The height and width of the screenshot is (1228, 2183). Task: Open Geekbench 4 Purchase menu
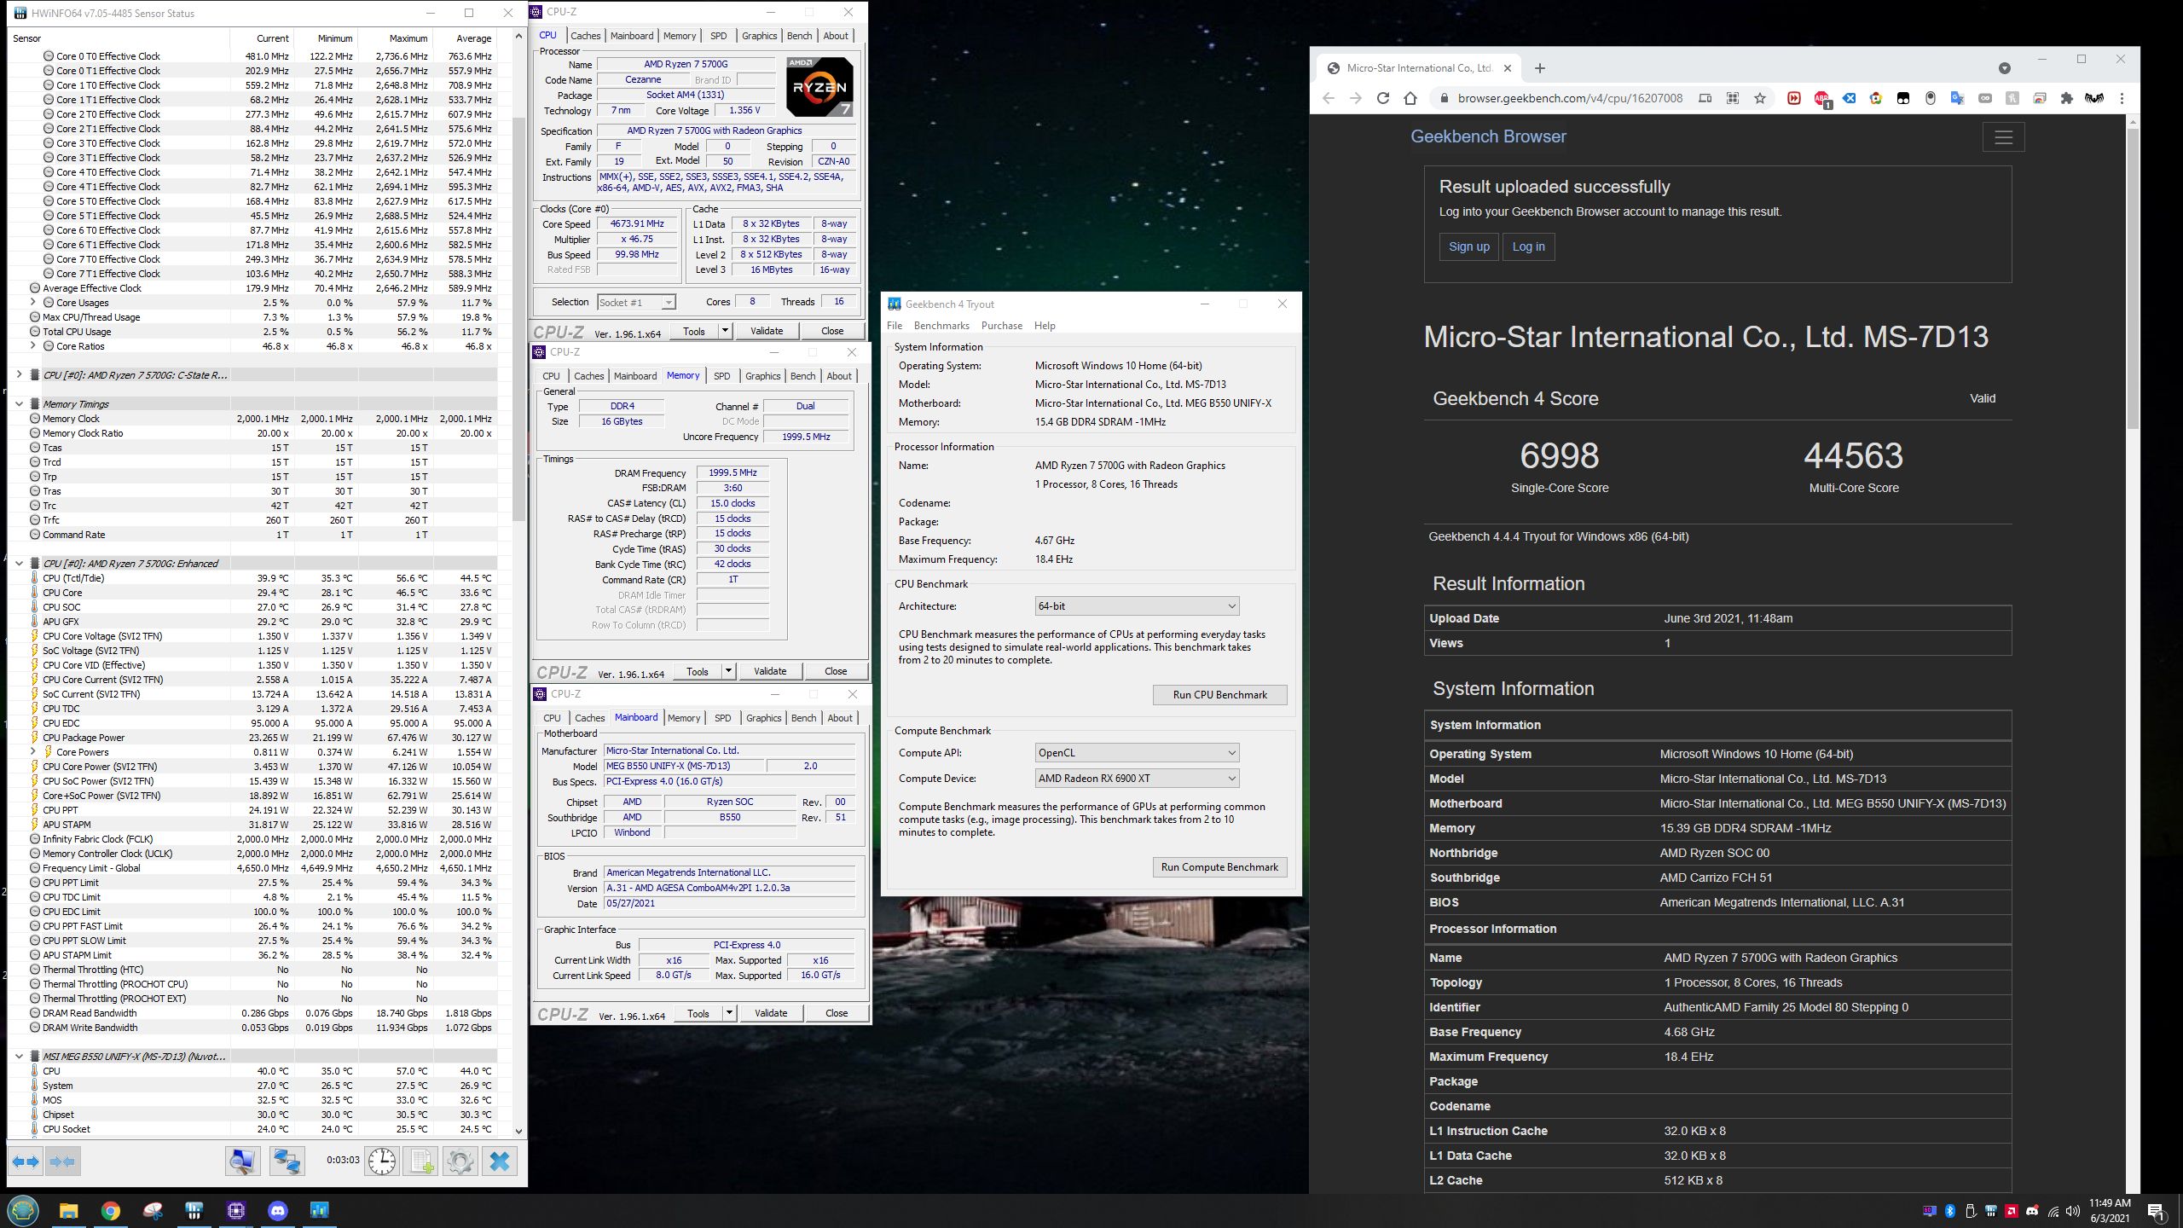tap(1001, 326)
